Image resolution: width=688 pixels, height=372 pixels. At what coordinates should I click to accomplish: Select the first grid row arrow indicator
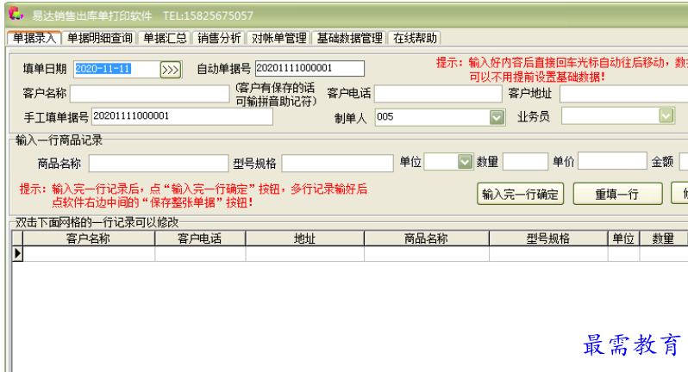pyautogui.click(x=17, y=254)
